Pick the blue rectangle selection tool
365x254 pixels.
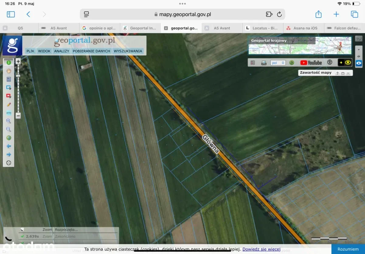(9, 87)
